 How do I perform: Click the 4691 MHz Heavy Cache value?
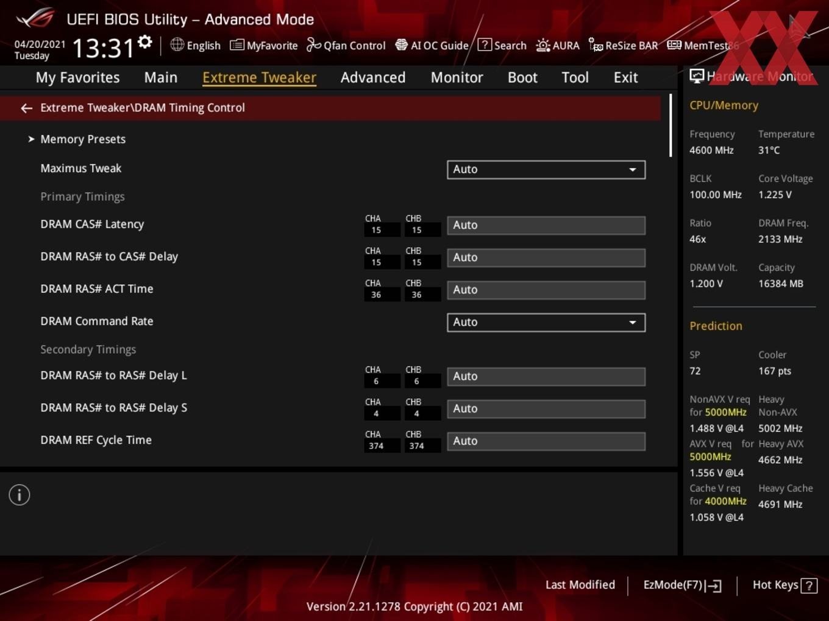coord(780,504)
